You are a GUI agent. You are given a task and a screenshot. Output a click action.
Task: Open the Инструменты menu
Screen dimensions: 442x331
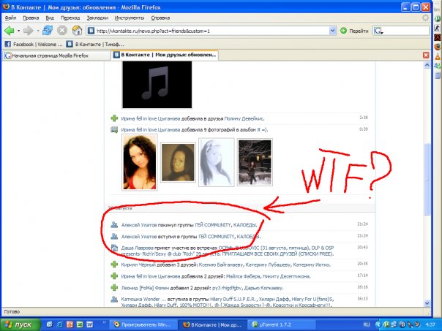(129, 16)
